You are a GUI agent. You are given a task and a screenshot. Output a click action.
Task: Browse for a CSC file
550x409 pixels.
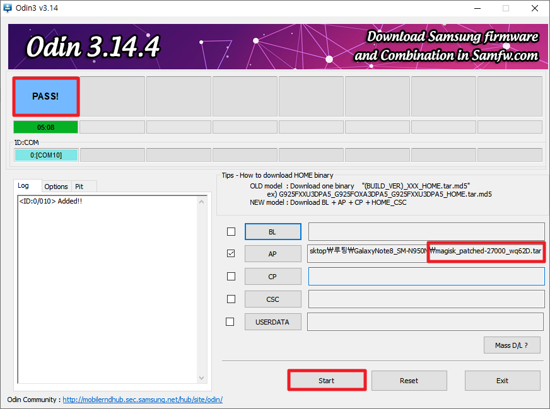click(273, 299)
